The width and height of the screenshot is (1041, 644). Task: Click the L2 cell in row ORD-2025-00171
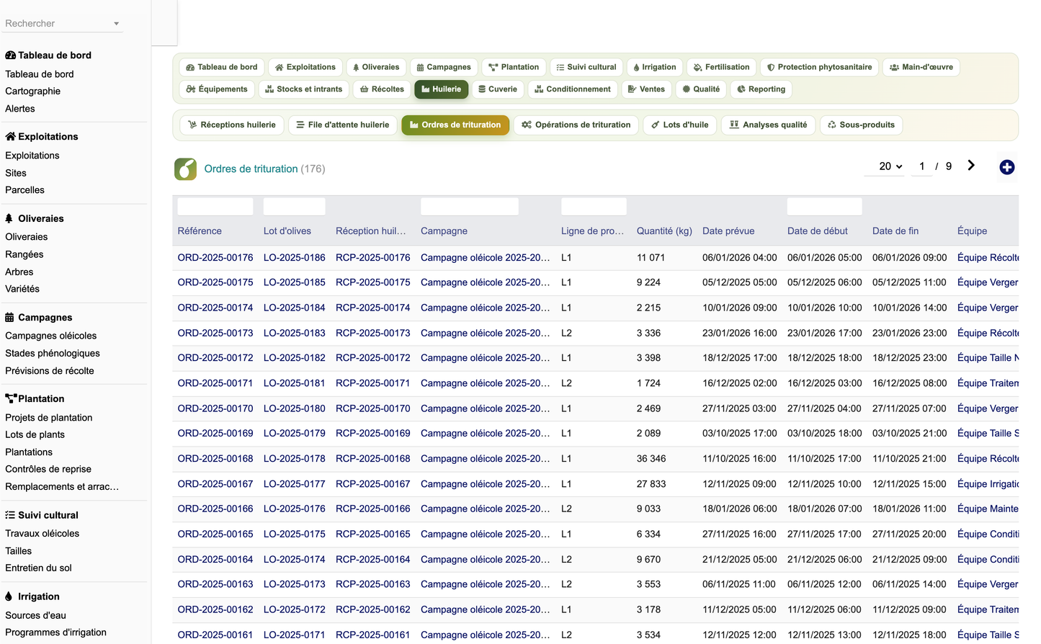(x=567, y=383)
